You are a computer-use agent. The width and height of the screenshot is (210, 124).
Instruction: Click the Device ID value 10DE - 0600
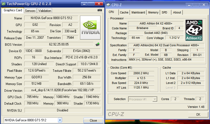[33, 51]
